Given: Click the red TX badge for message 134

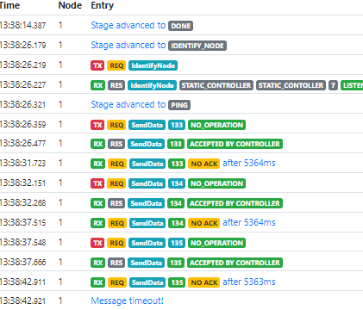Looking at the screenshot, I should point(97,183).
